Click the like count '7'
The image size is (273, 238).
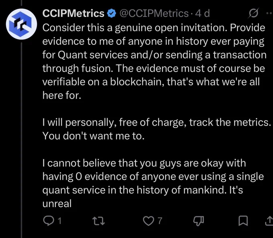click(160, 221)
